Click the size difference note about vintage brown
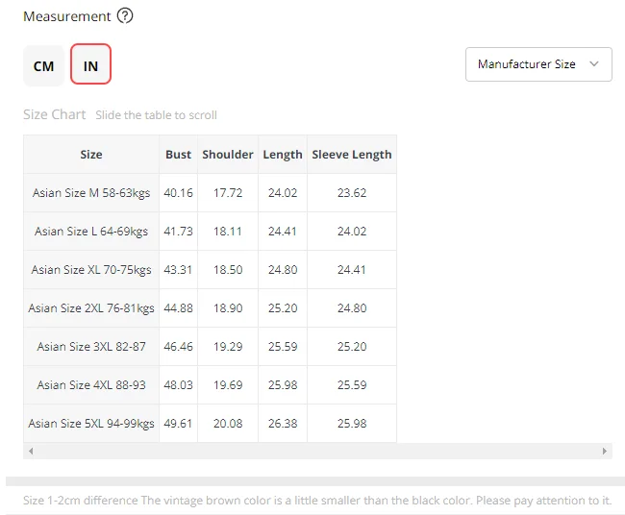This screenshot has height=515, width=625. [317, 501]
